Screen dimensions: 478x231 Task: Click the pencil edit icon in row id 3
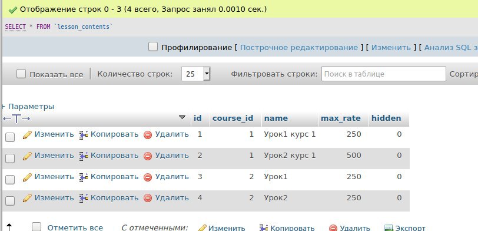[27, 177]
